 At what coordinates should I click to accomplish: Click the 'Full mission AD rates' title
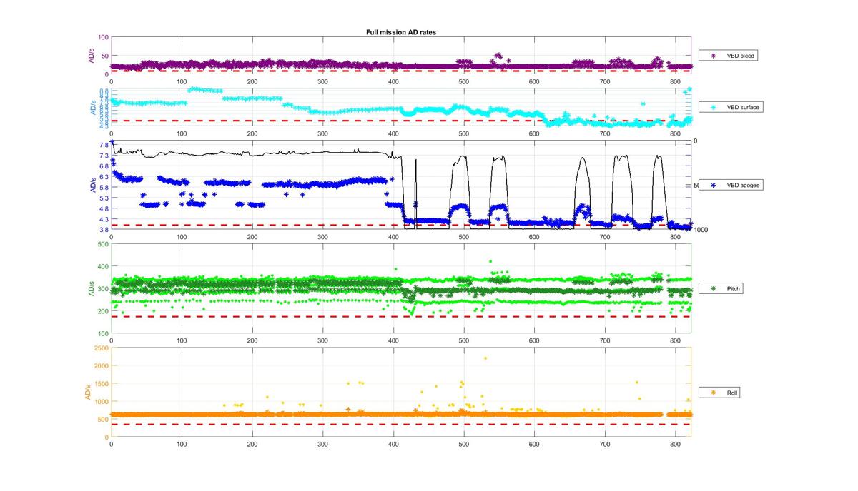[x=400, y=32]
